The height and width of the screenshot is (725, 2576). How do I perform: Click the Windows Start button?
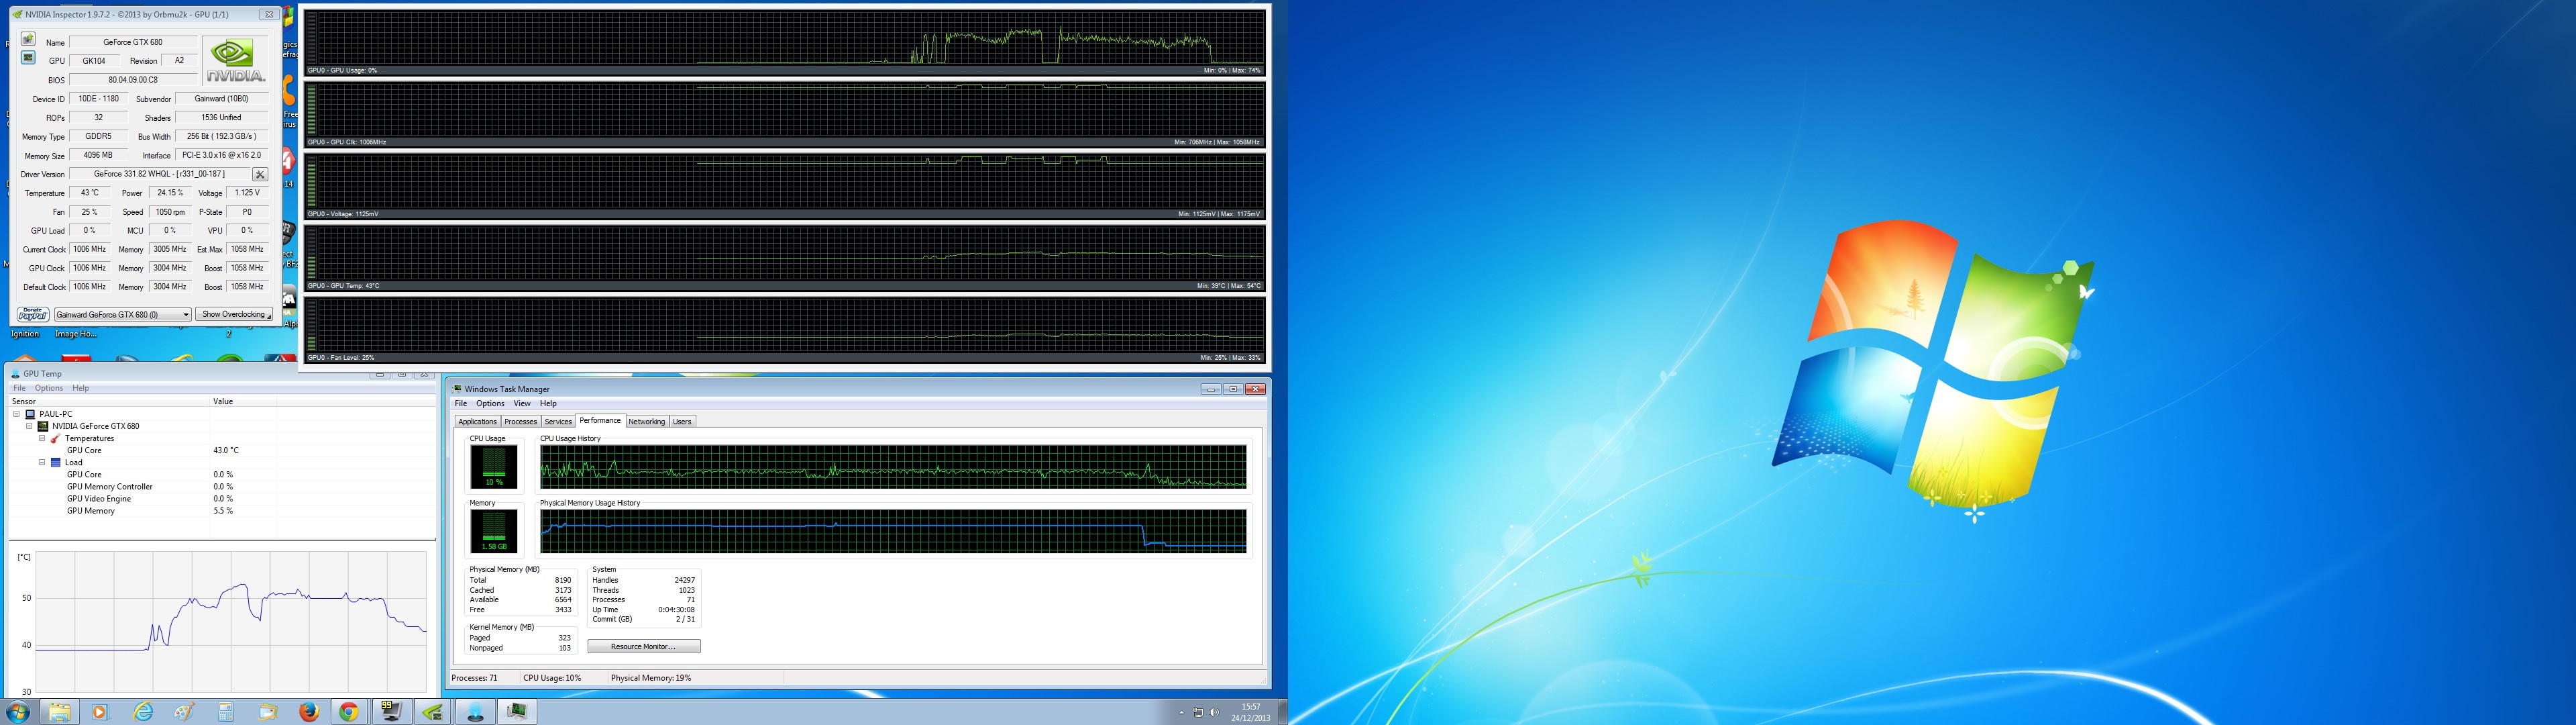(x=18, y=712)
